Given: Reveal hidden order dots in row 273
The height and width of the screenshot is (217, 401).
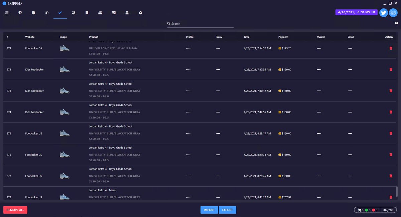Looking at the screenshot, I should (319, 91).
